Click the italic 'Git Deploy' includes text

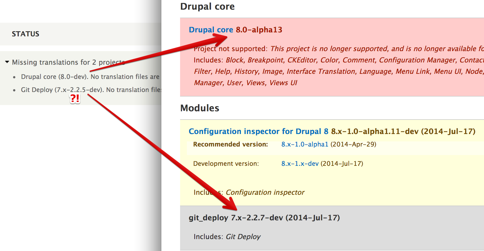coord(243,237)
